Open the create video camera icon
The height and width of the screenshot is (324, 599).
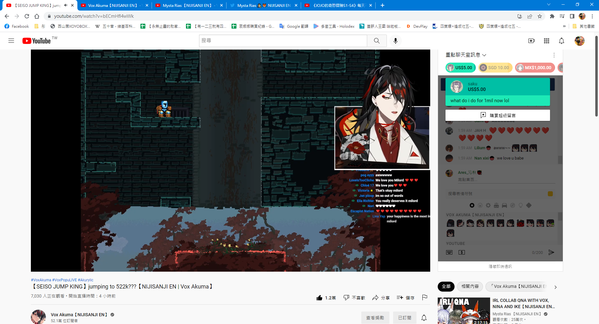pos(532,41)
